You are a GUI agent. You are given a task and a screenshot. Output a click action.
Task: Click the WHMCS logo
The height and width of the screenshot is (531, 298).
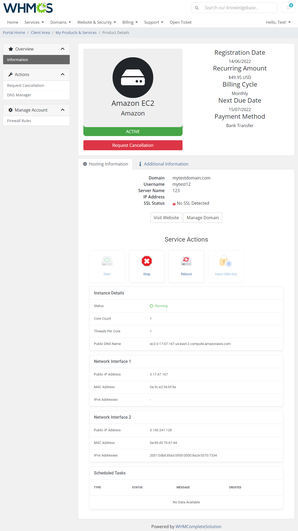pyautogui.click(x=28, y=8)
